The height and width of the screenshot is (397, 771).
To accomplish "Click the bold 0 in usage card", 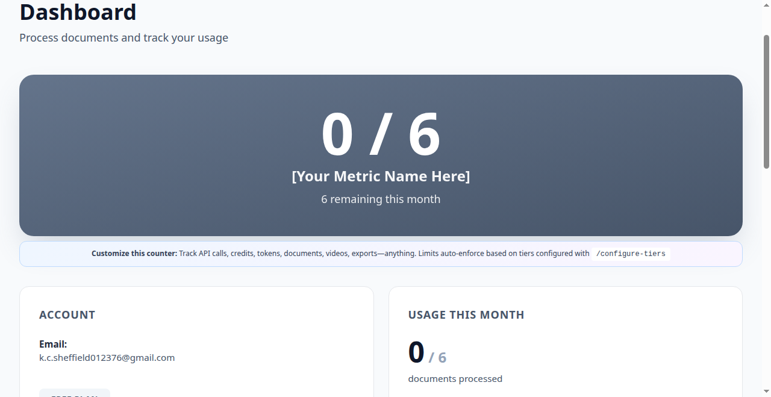I will [416, 353].
